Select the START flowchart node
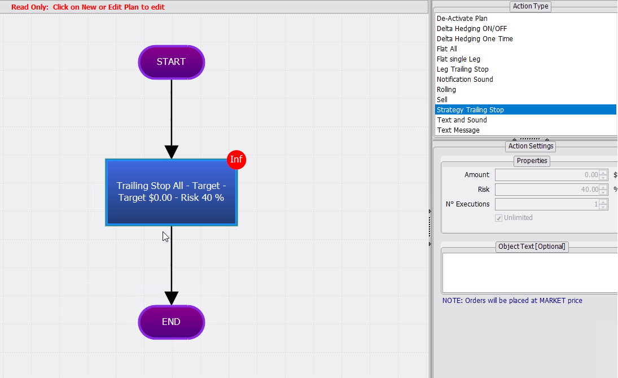The width and height of the screenshot is (618, 378). [172, 62]
